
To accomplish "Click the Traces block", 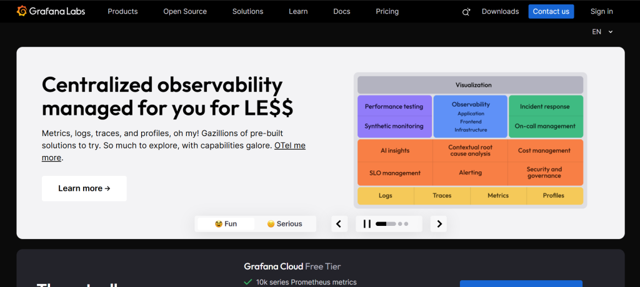I will tap(442, 196).
